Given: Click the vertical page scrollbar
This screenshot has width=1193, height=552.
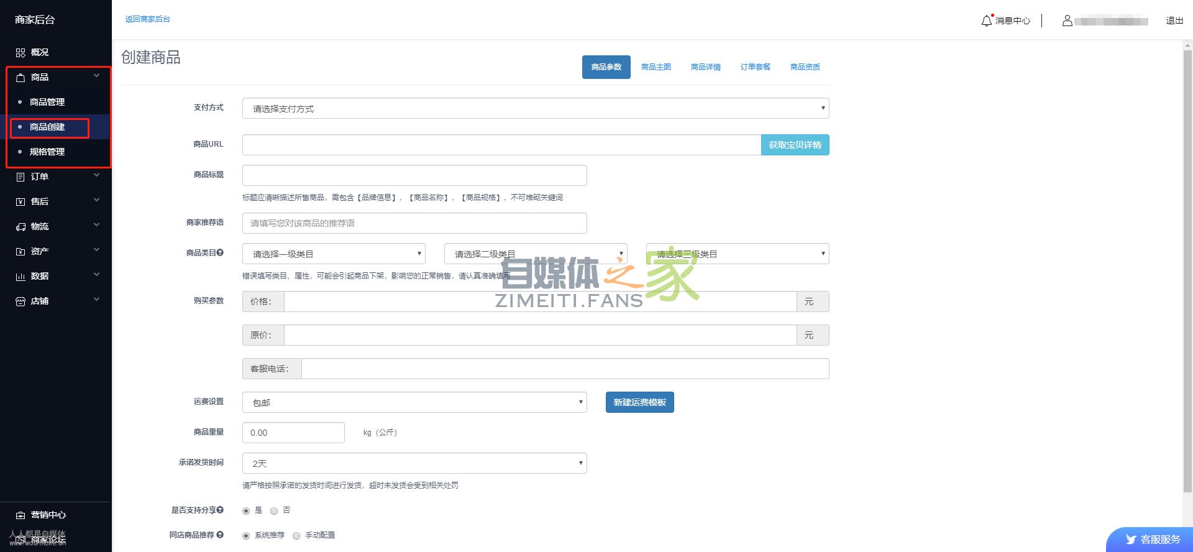Looking at the screenshot, I should click(1187, 267).
